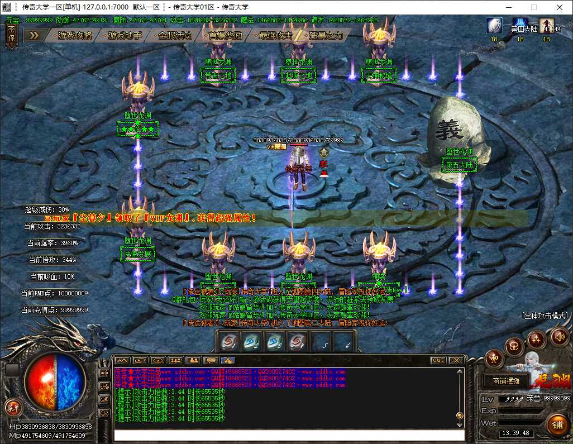Click the orange 铺 shop round button
The width and height of the screenshot is (573, 444).
[557, 426]
